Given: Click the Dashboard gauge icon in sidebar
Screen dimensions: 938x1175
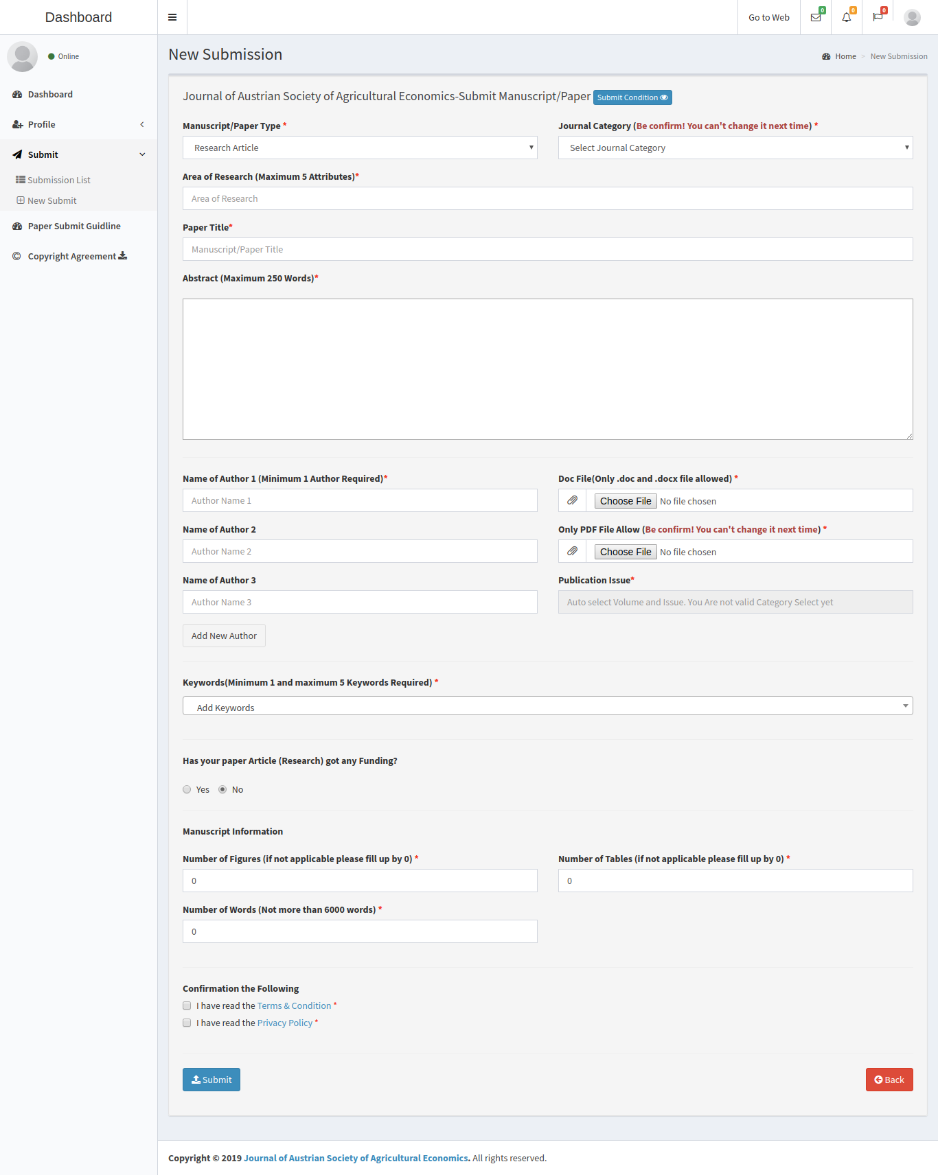Looking at the screenshot, I should pyautogui.click(x=17, y=94).
